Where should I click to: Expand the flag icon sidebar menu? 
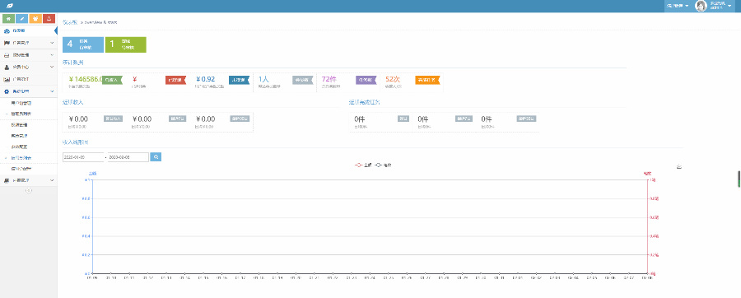pos(28,43)
